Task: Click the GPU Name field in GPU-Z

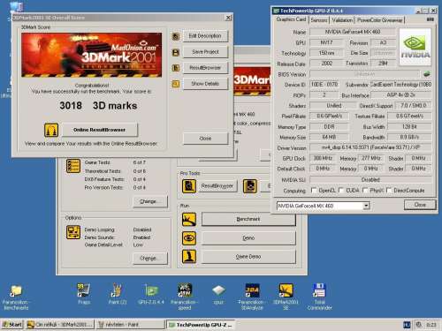Action: coord(353,32)
